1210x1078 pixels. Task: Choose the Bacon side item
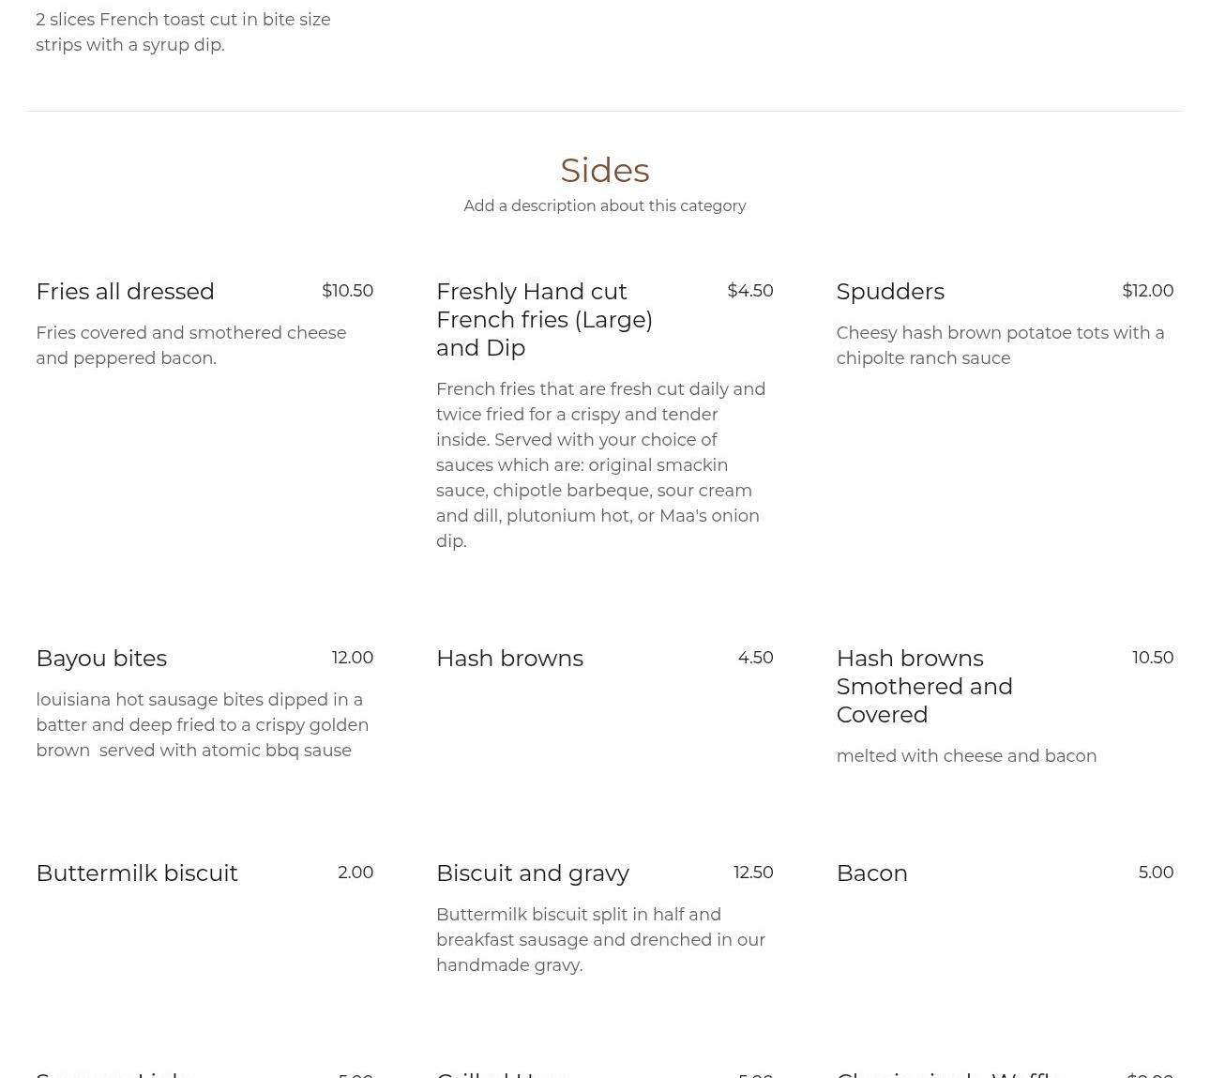(x=871, y=873)
